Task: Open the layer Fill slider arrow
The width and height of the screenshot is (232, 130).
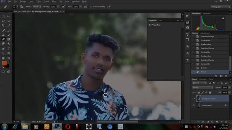Action: click(229, 92)
